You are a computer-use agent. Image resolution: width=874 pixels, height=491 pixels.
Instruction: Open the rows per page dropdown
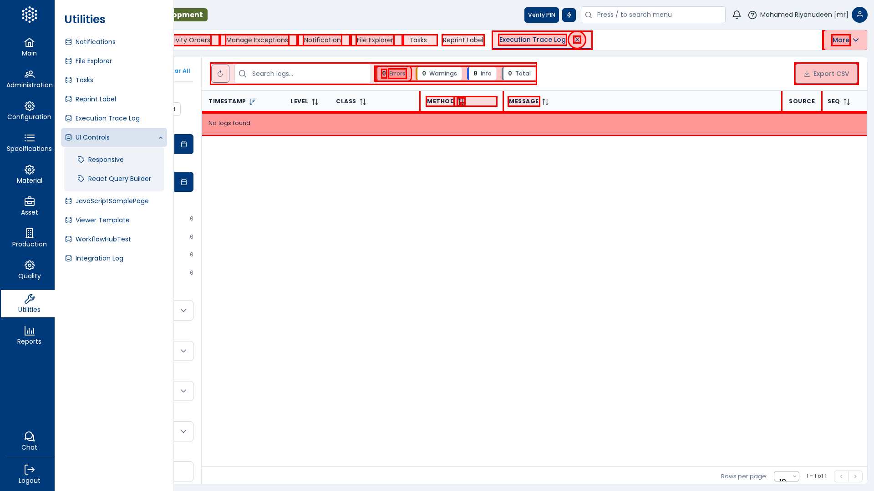tap(786, 476)
